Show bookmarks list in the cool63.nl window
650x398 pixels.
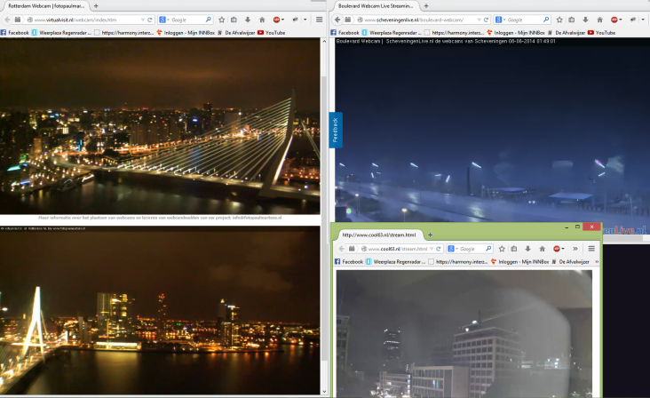(514, 249)
